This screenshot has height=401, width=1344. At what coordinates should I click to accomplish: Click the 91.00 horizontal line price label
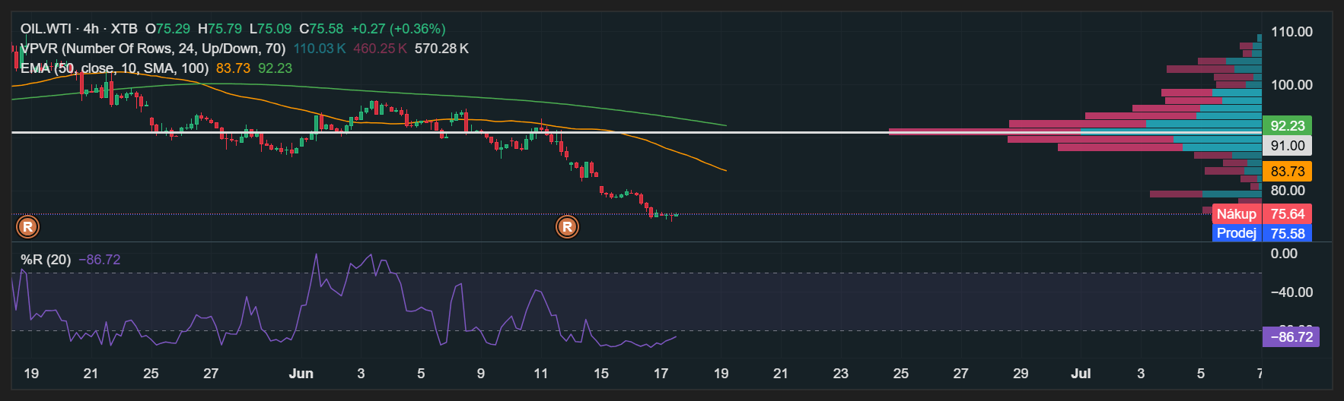1288,146
